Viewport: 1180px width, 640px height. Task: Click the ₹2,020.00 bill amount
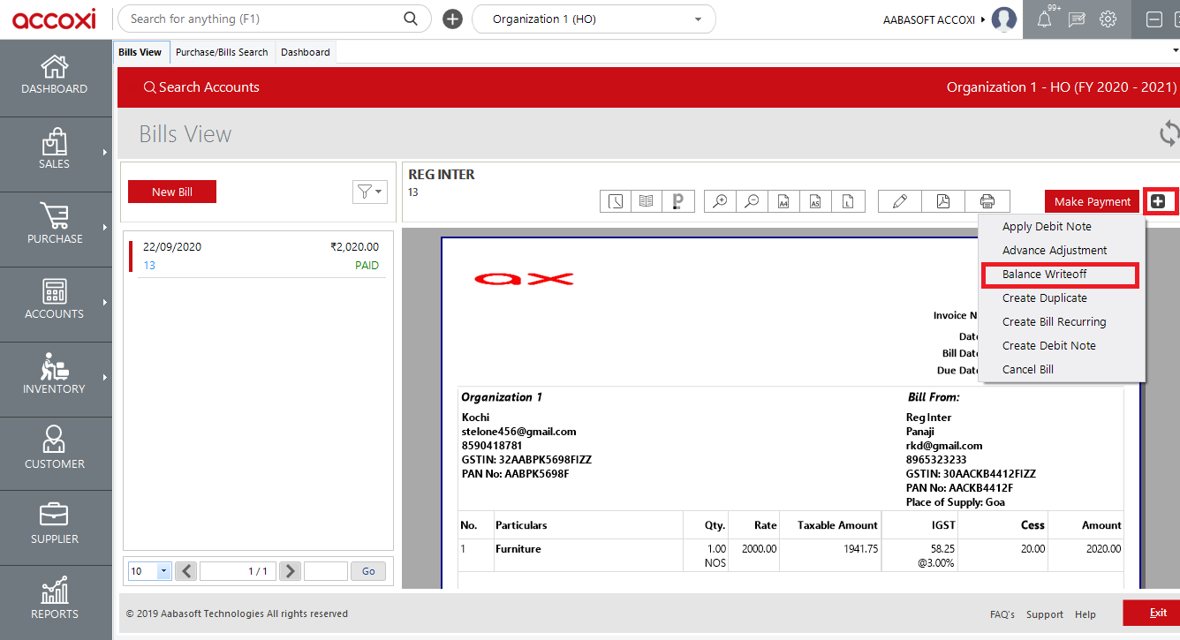354,247
